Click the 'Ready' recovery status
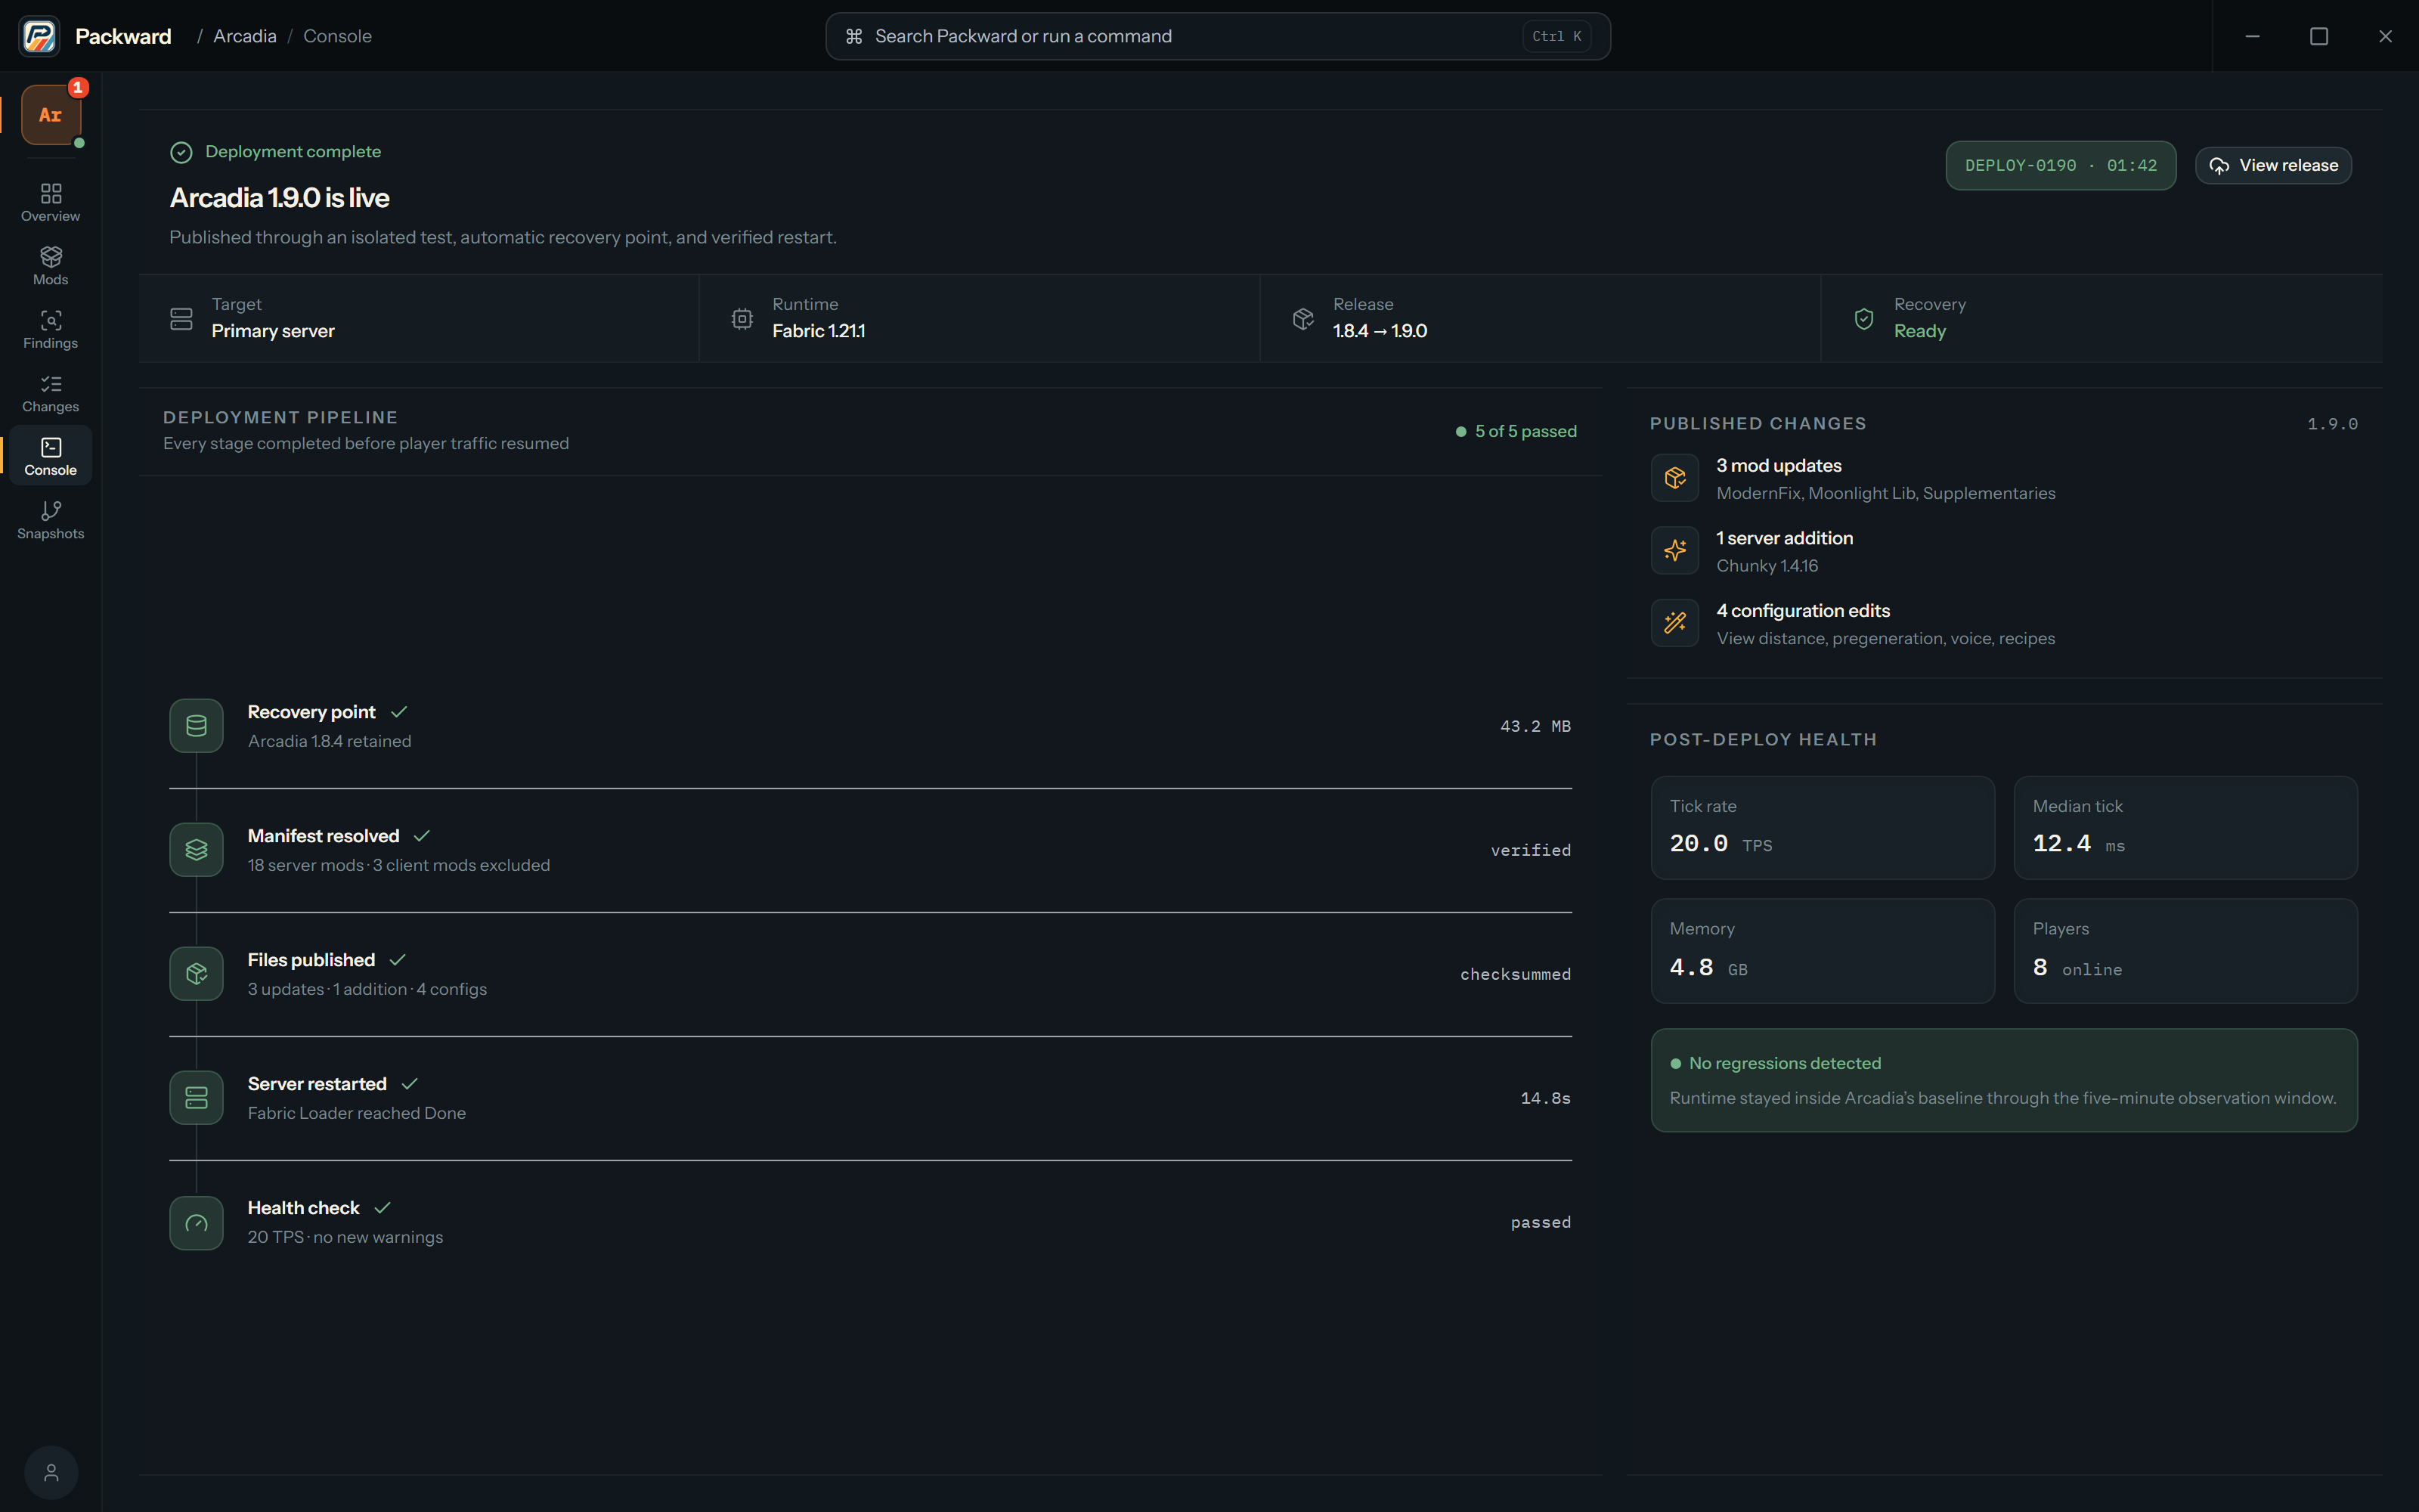Screen dimensions: 2419x1512 [x=1919, y=331]
